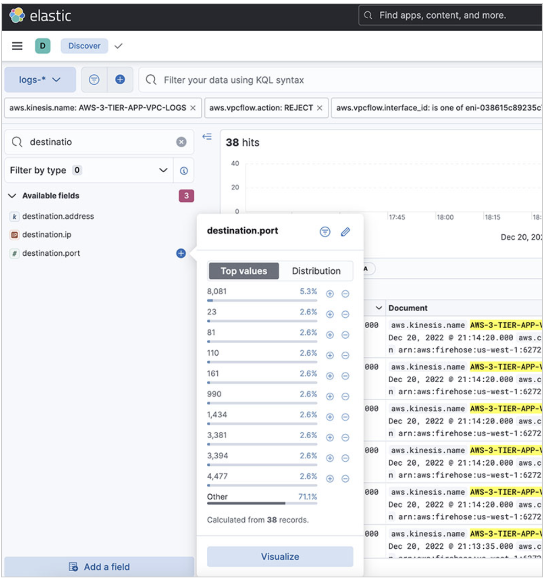Click the add filter plus icon
This screenshot has width=545, height=580.
point(120,80)
